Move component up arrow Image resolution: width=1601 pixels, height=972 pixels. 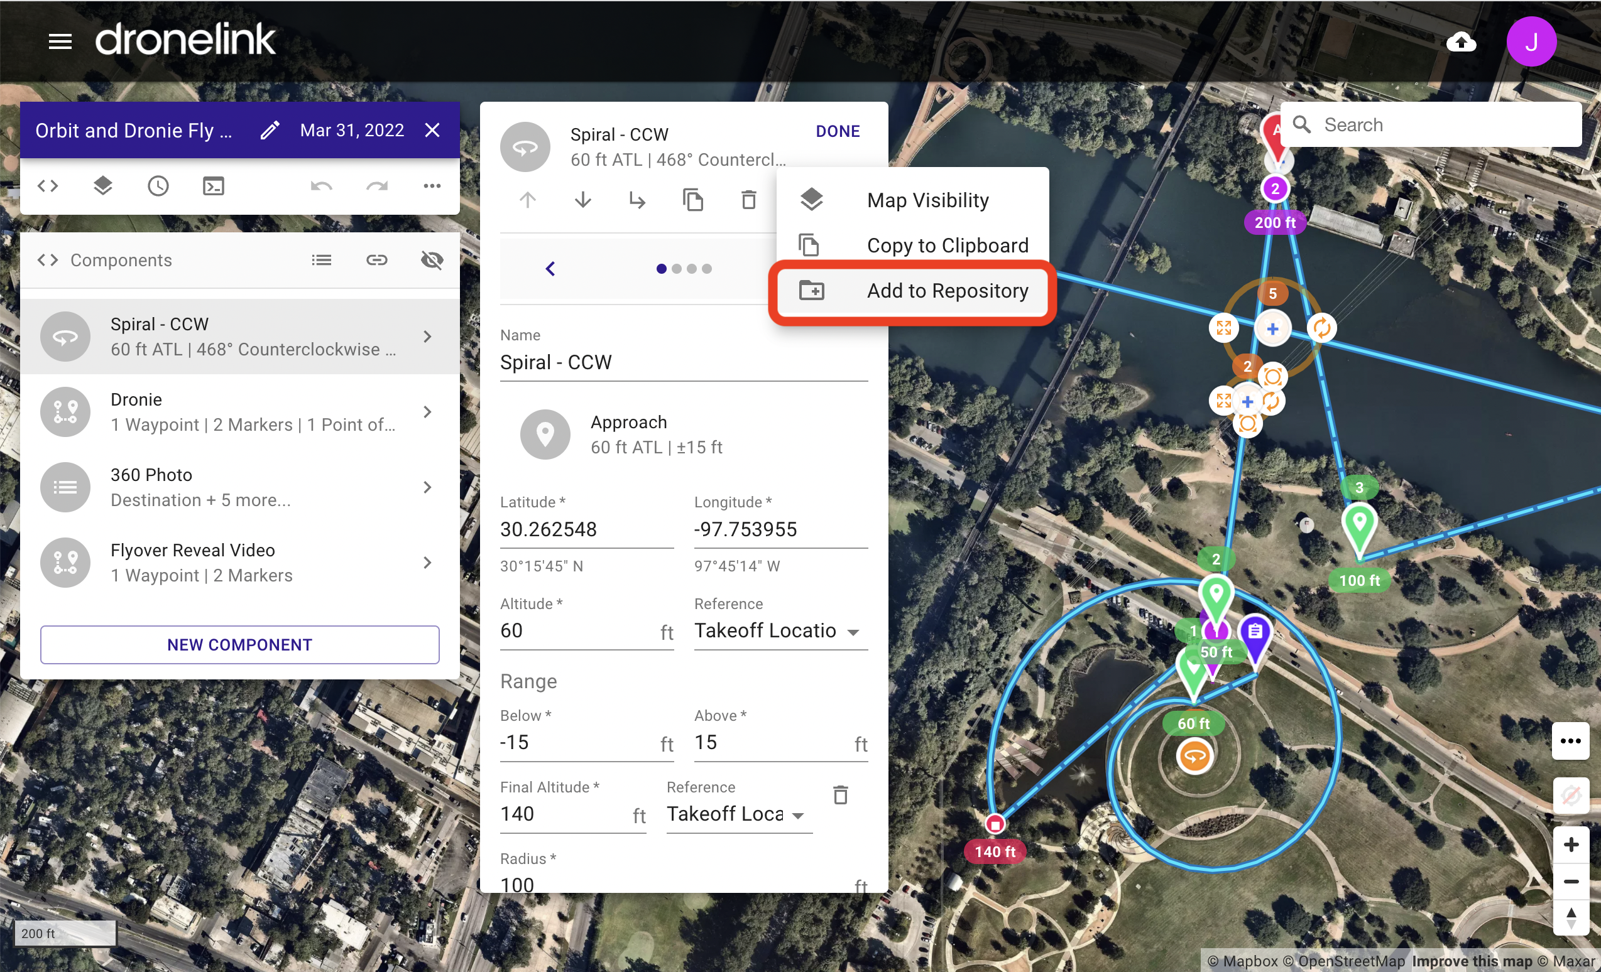coord(528,200)
